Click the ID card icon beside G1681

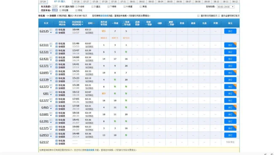51,113
